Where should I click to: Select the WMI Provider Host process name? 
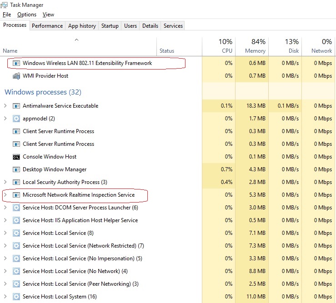point(45,76)
